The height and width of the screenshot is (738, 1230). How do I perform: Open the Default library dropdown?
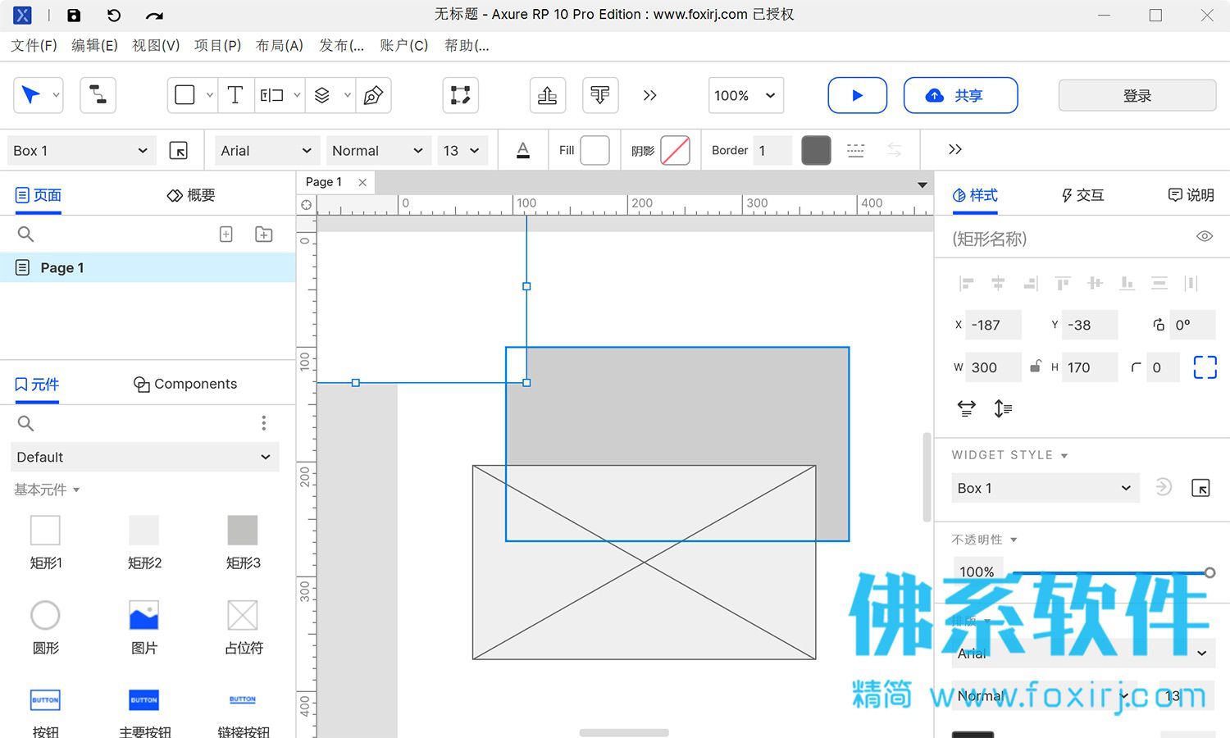click(145, 457)
